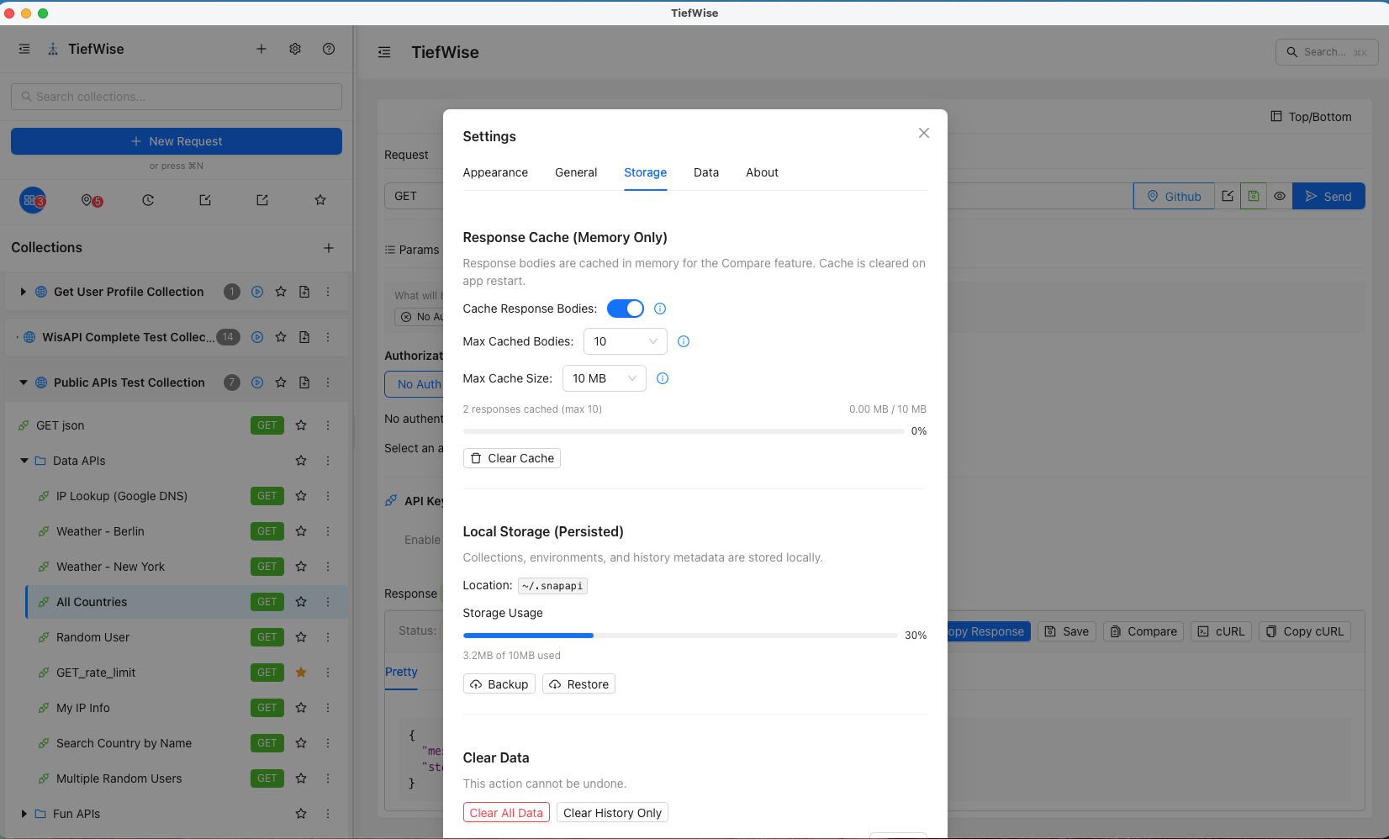This screenshot has width=1389, height=839.
Task: Favorite the Random User request
Action: [x=301, y=637]
